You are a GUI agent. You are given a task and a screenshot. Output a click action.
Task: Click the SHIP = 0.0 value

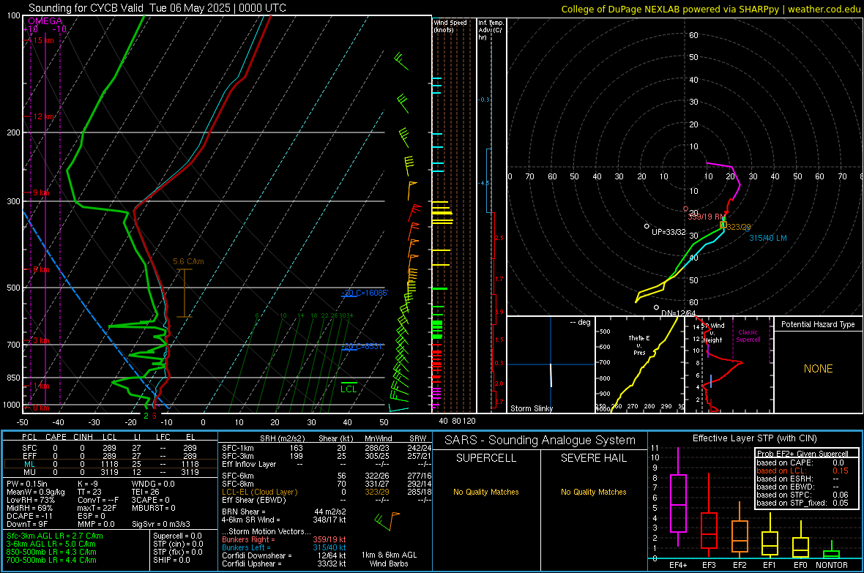click(171, 560)
